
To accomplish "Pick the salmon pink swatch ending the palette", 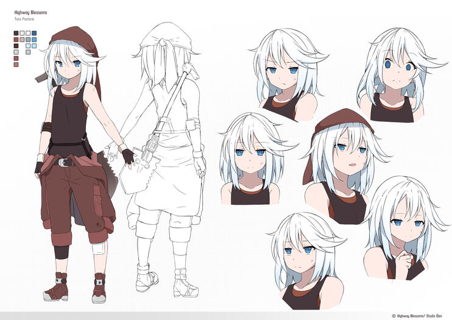I will [x=16, y=65].
